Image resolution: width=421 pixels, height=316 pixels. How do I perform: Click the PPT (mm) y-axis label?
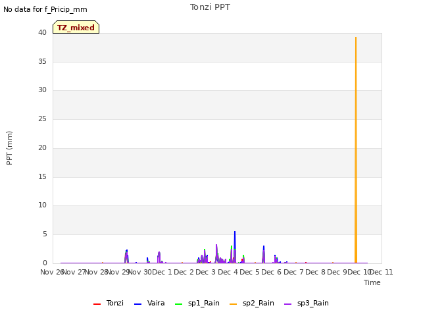point(9,148)
